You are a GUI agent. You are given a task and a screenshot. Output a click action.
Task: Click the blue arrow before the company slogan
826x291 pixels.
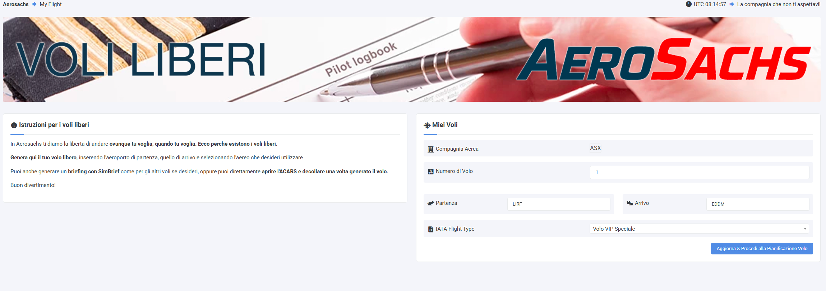coord(732,4)
